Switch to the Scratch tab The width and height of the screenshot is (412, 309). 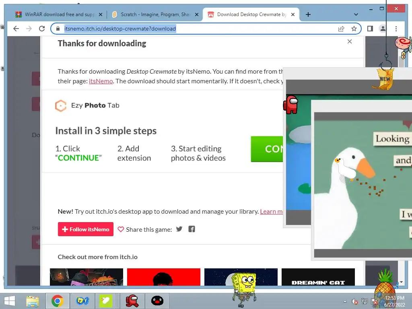154,14
